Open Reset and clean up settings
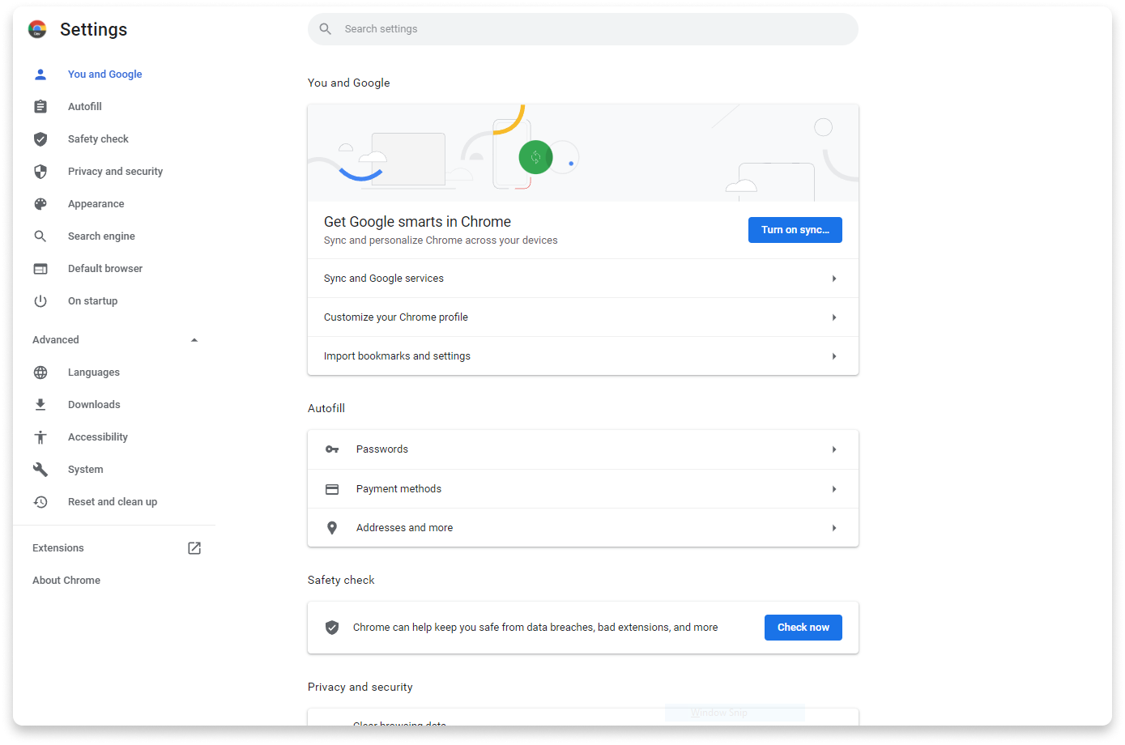The height and width of the screenshot is (745, 1125). (x=113, y=502)
